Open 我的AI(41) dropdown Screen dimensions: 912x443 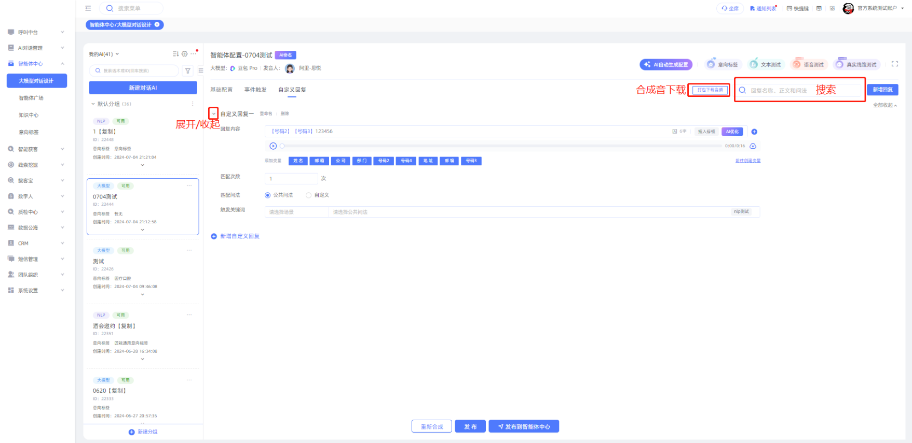tap(104, 54)
